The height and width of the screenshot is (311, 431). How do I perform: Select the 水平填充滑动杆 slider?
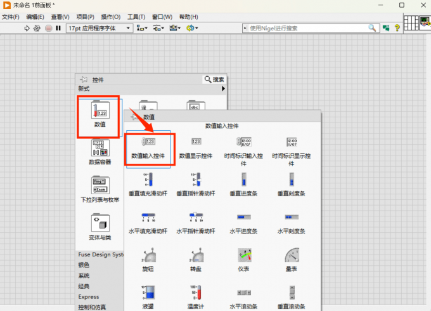coord(148,223)
